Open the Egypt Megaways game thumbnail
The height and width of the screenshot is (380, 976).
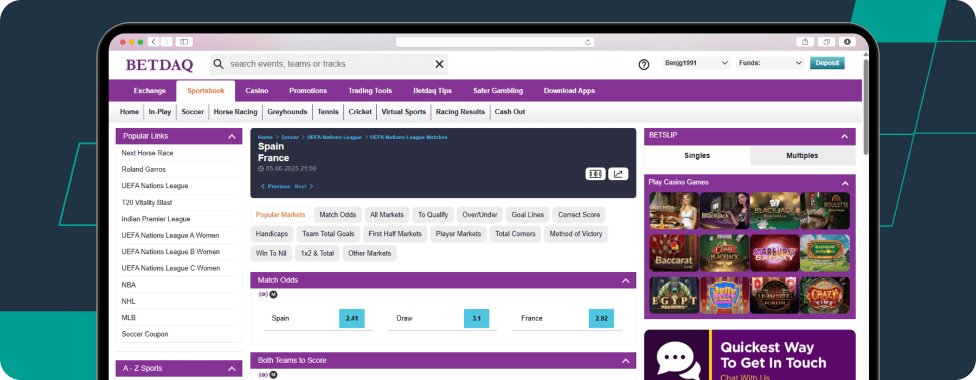674,295
